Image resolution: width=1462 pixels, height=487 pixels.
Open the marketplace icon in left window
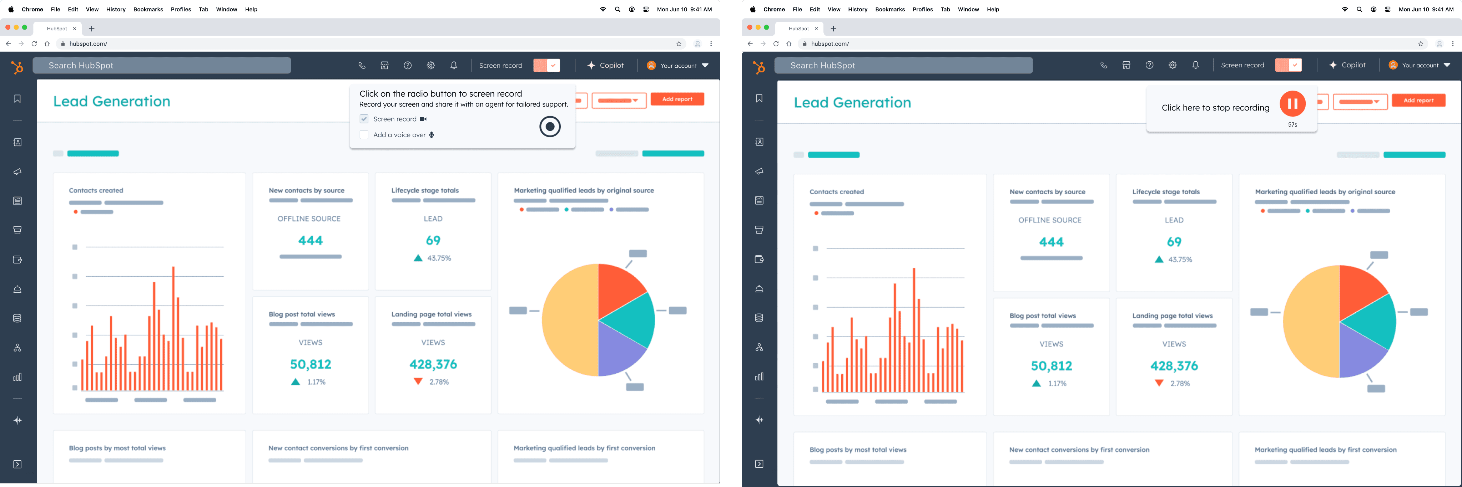pyautogui.click(x=384, y=65)
